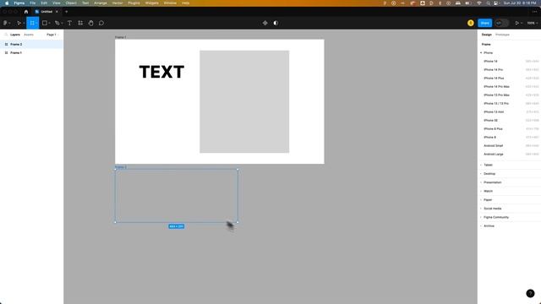Open macOS Control Center

tap(496, 3)
